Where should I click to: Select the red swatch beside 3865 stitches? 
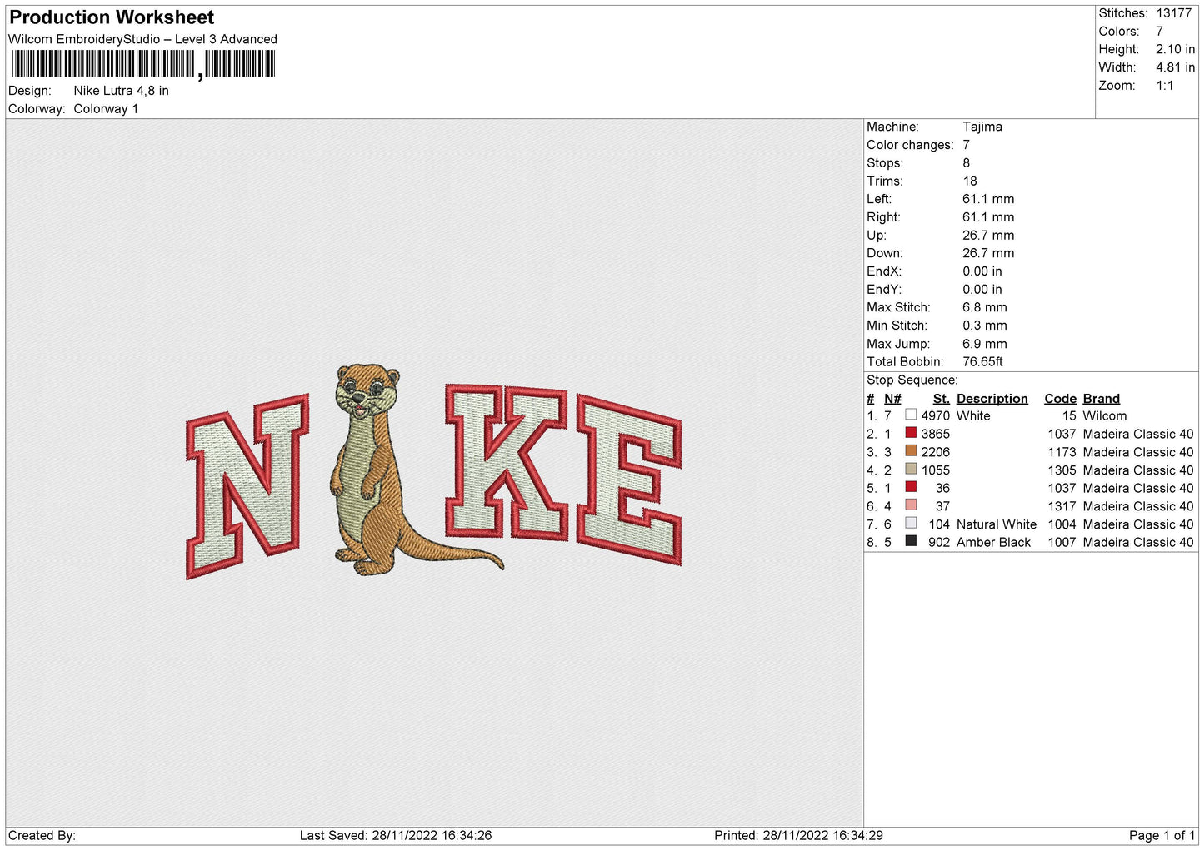pyautogui.click(x=911, y=433)
